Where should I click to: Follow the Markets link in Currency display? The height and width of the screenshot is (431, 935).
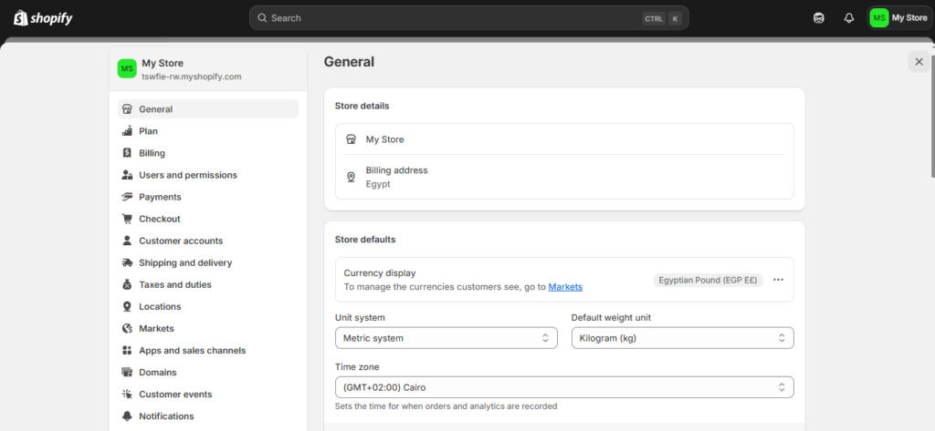point(565,287)
